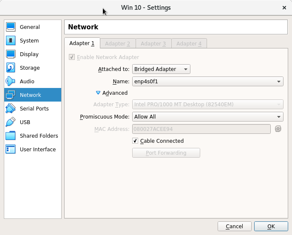
Task: Toggle Enable Network Adapter checkbox
Action: tap(72, 57)
